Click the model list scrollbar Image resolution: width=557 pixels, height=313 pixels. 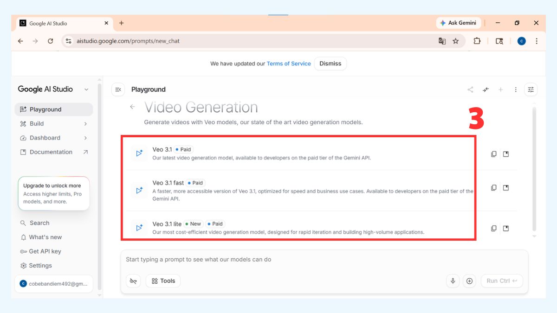(534, 169)
